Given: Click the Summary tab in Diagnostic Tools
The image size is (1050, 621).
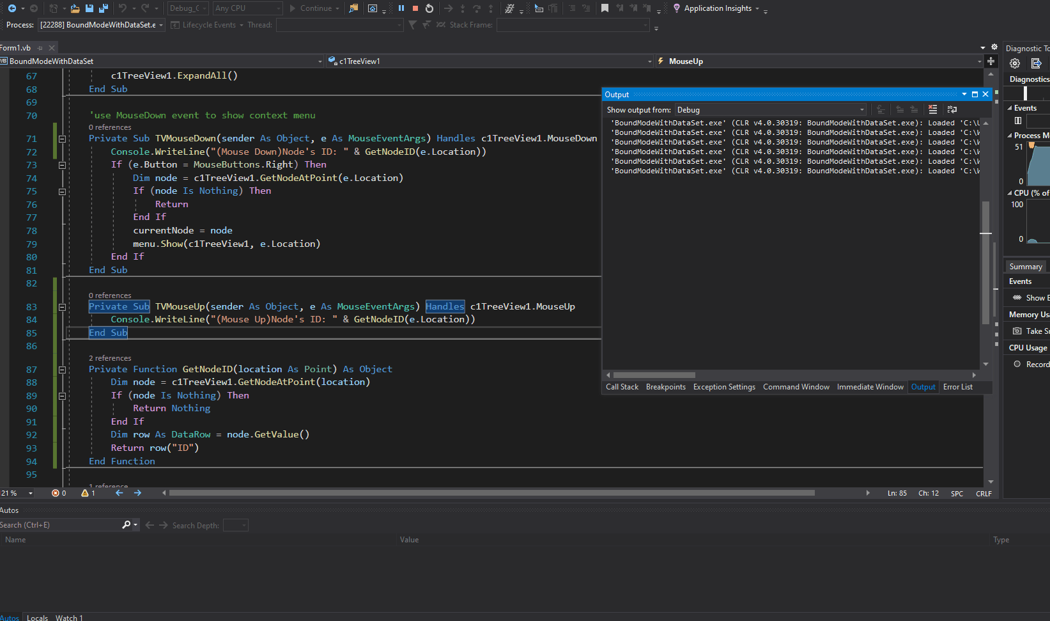Looking at the screenshot, I should [1025, 267].
